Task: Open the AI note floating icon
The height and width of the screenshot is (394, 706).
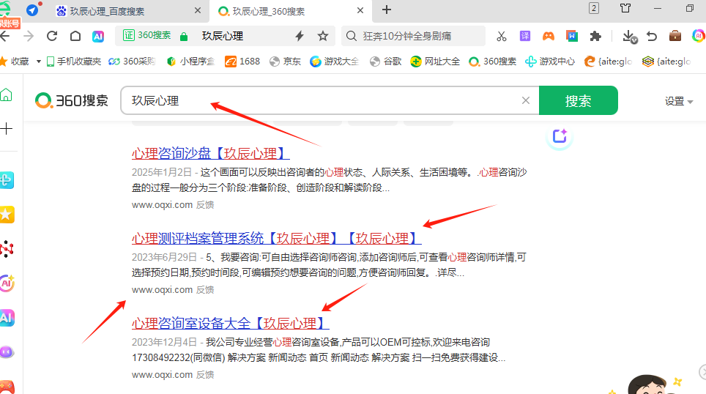Action: pos(560,136)
